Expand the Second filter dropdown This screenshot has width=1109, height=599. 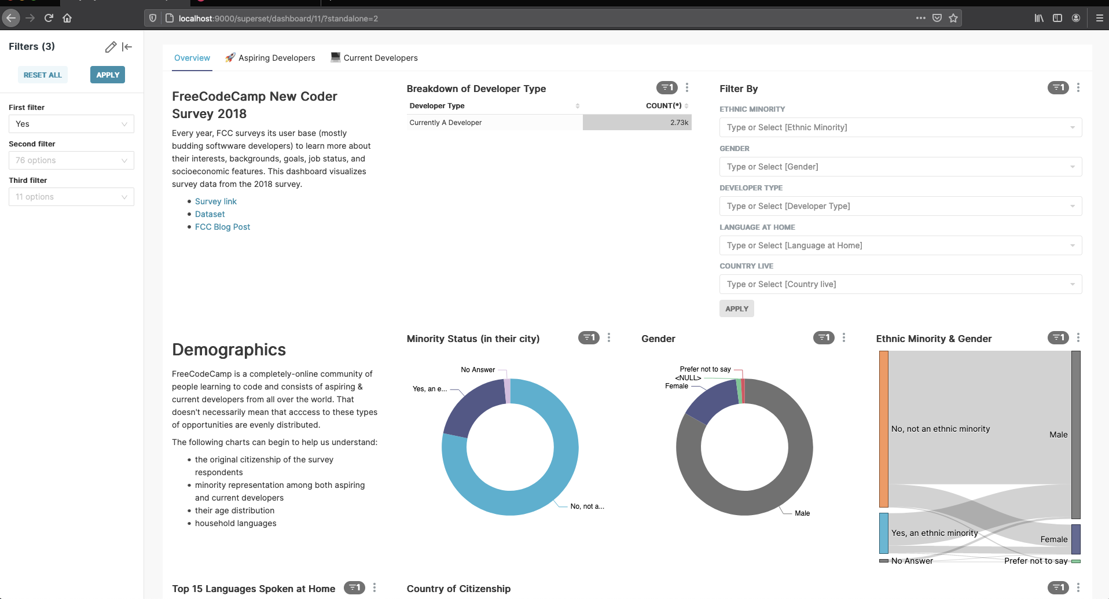(x=71, y=160)
